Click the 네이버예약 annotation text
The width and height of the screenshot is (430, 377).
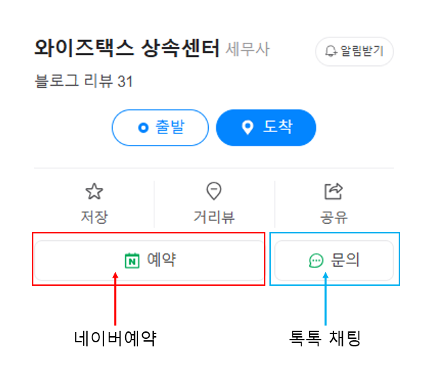(115, 337)
